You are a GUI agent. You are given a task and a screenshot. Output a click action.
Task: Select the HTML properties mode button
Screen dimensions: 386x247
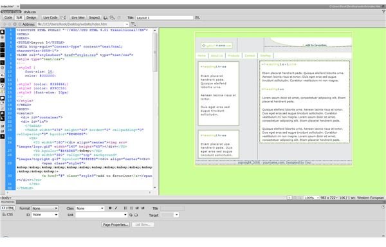pyautogui.click(x=8, y=208)
